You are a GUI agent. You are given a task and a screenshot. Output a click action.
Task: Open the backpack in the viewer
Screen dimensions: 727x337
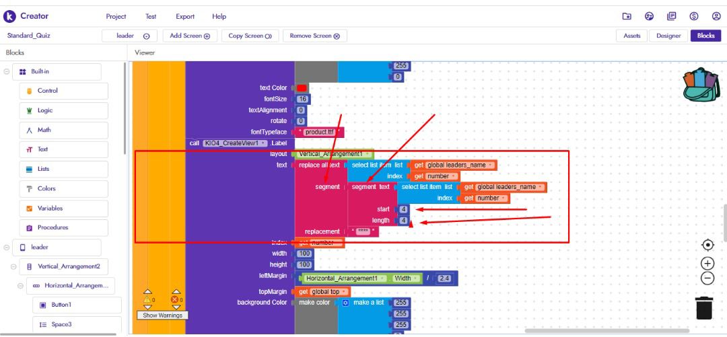pyautogui.click(x=701, y=84)
